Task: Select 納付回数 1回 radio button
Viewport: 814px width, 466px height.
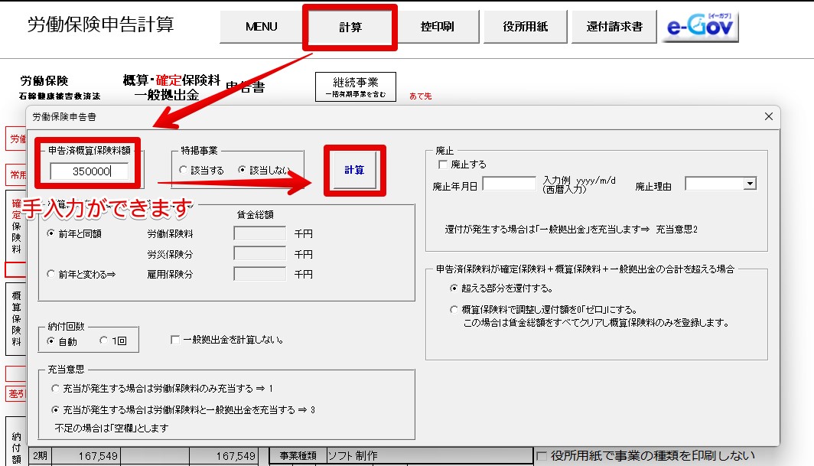Action: click(x=103, y=341)
